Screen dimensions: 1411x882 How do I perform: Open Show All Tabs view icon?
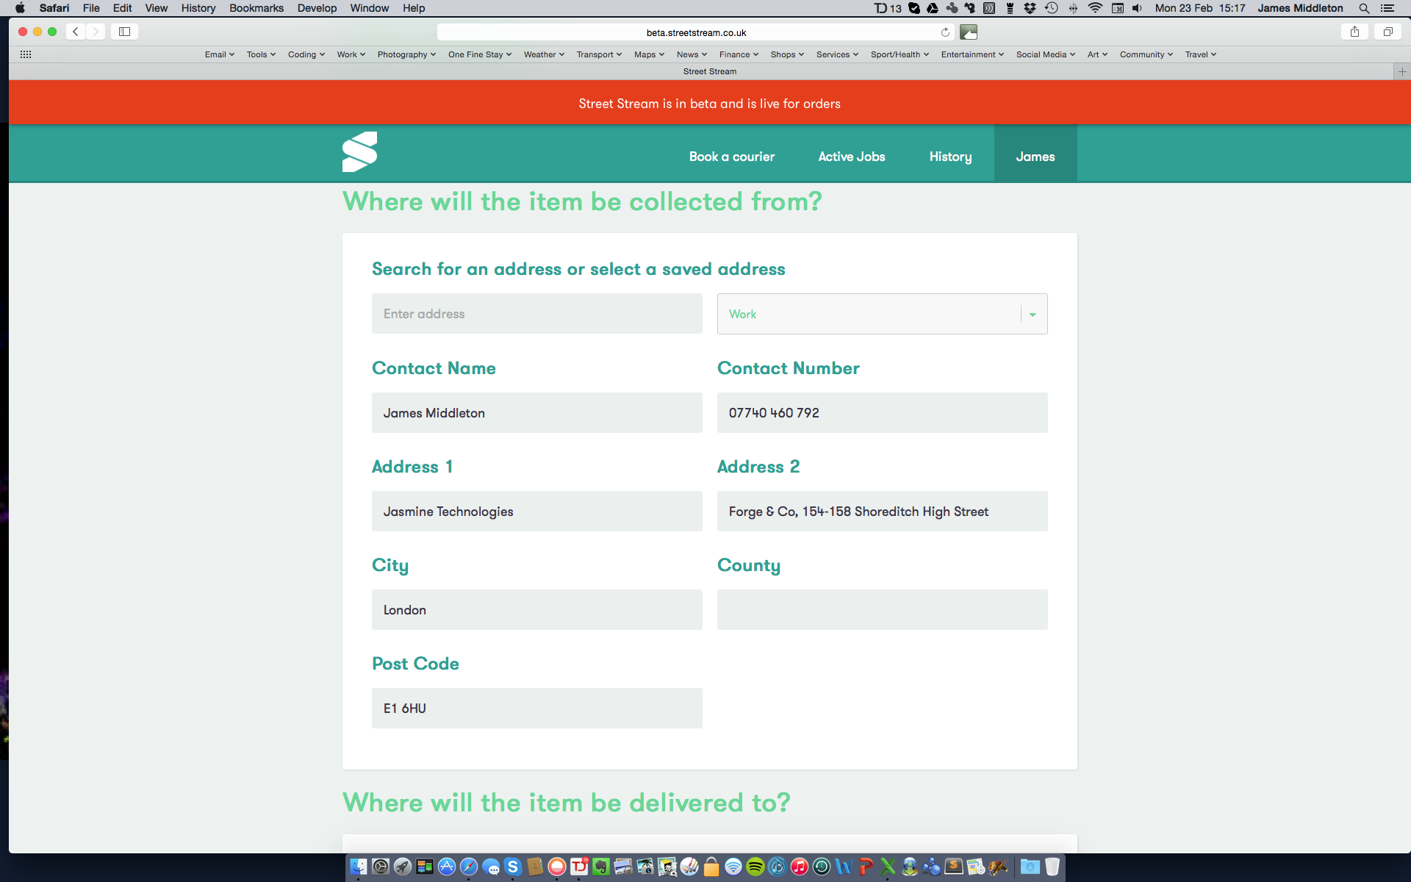pyautogui.click(x=1387, y=32)
